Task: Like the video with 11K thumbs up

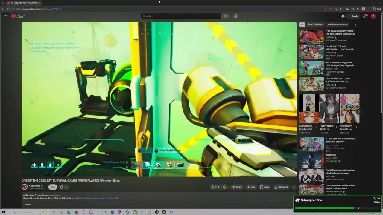Action: click(215, 187)
